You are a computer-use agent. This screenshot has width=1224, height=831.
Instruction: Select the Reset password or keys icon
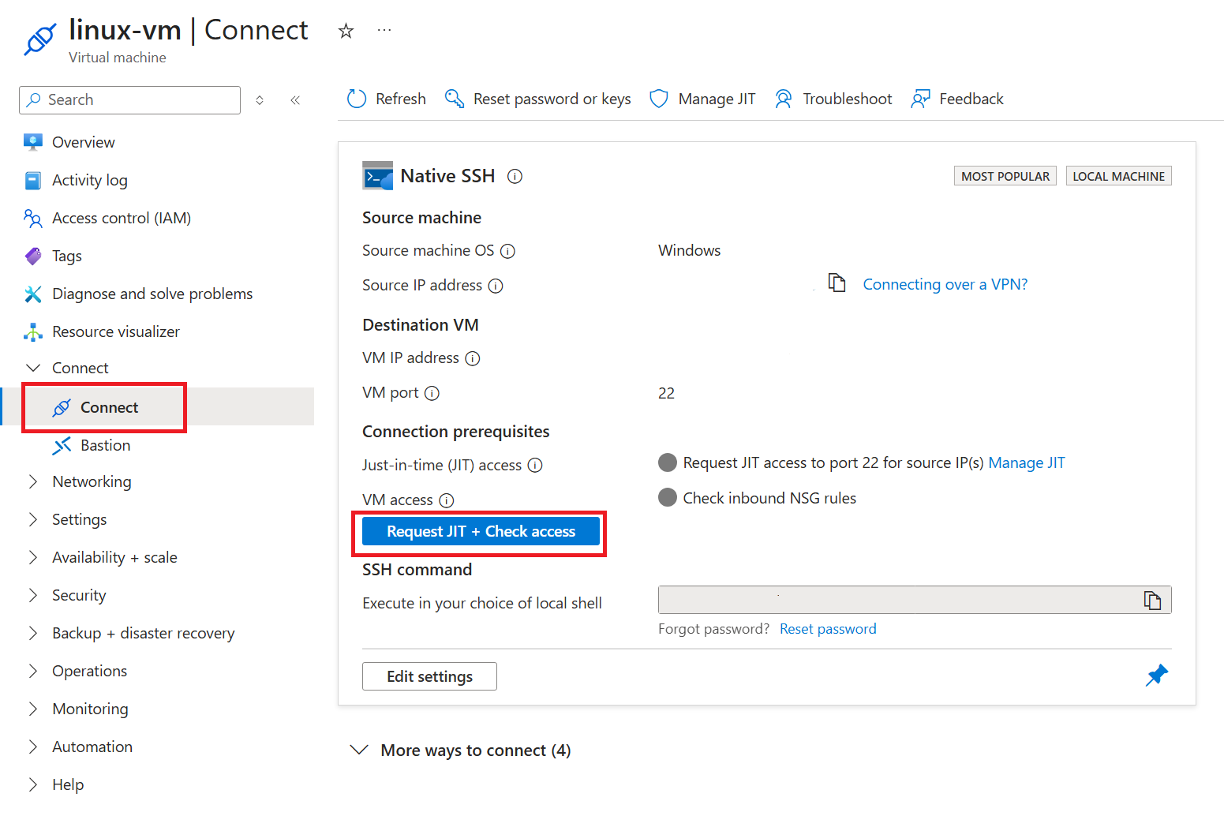(x=454, y=98)
